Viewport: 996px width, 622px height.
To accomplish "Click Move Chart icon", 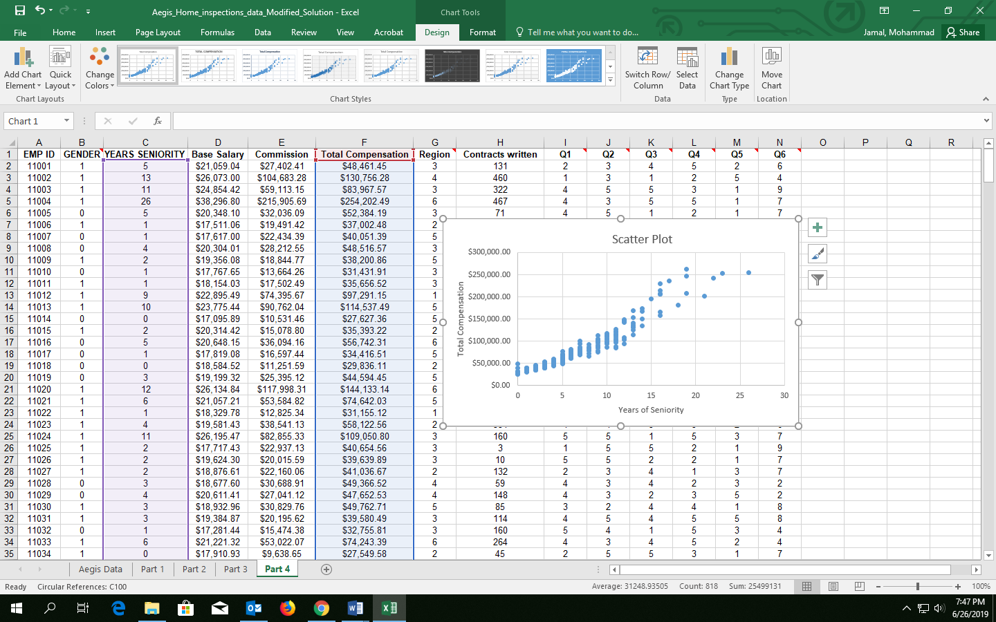I will coord(772,57).
